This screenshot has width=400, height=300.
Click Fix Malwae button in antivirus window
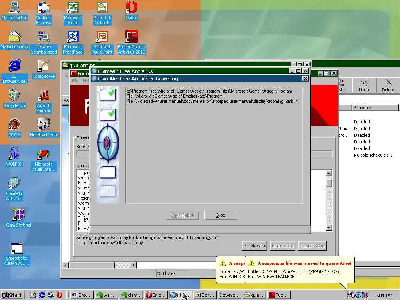254,246
